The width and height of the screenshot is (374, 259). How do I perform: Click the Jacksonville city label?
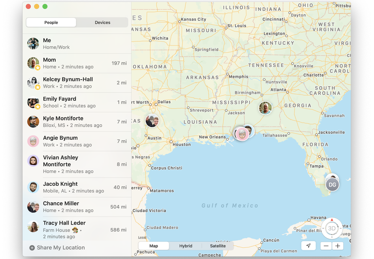tap(331, 132)
